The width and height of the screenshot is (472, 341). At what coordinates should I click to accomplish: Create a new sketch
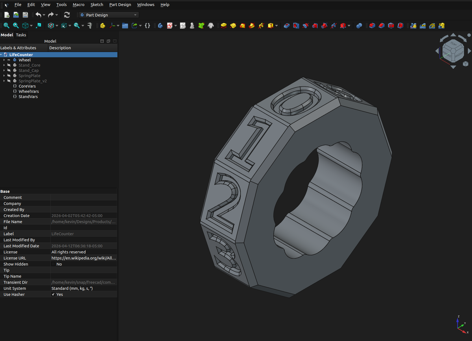click(x=170, y=26)
